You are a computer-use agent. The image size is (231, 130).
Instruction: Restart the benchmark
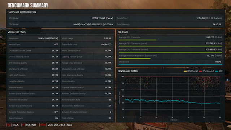click(x=31, y=125)
